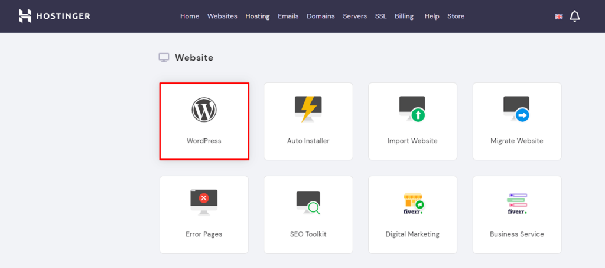605x268 pixels.
Task: Click the Hostinger logo
Action: (x=54, y=16)
